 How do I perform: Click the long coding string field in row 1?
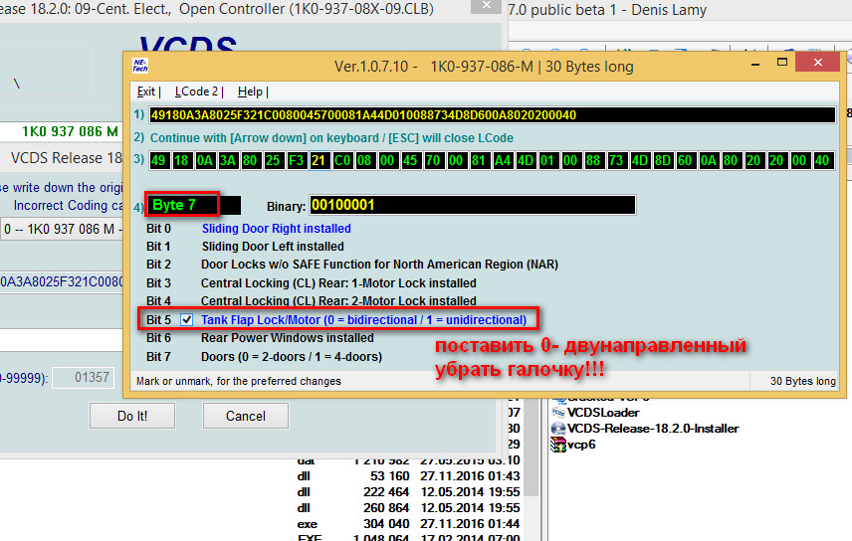(x=493, y=115)
